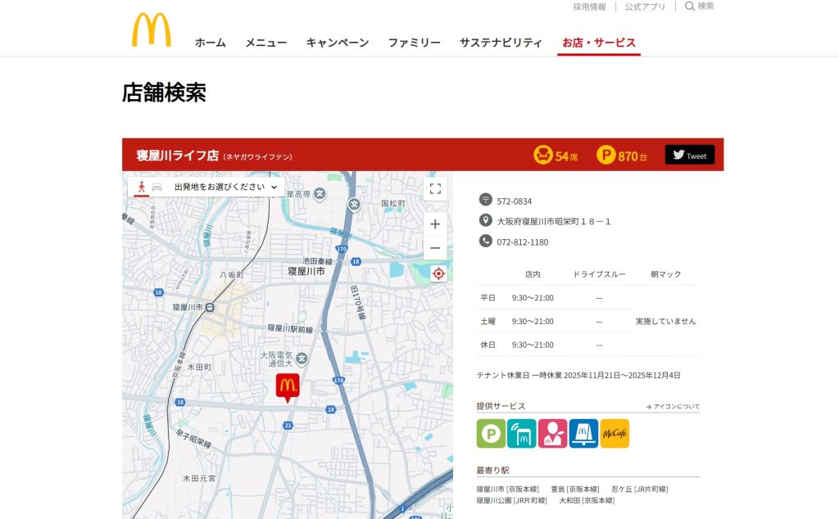This screenshot has width=839, height=519.
Task: Open the キャンペーン navigation item
Action: click(338, 43)
